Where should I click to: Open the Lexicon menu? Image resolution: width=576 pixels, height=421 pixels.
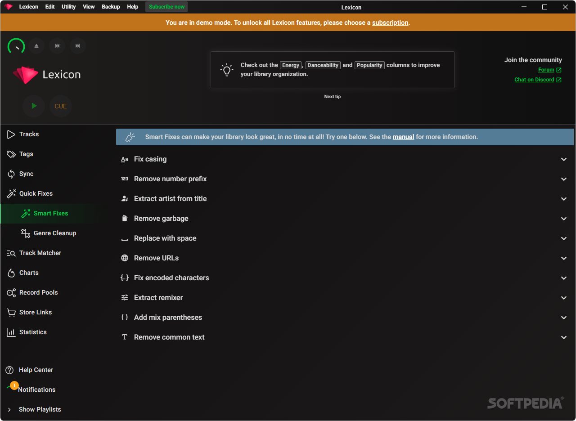(x=29, y=7)
